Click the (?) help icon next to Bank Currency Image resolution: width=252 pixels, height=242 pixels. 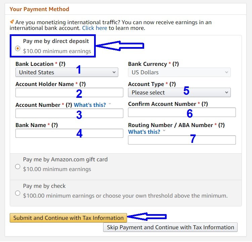tap(175, 64)
